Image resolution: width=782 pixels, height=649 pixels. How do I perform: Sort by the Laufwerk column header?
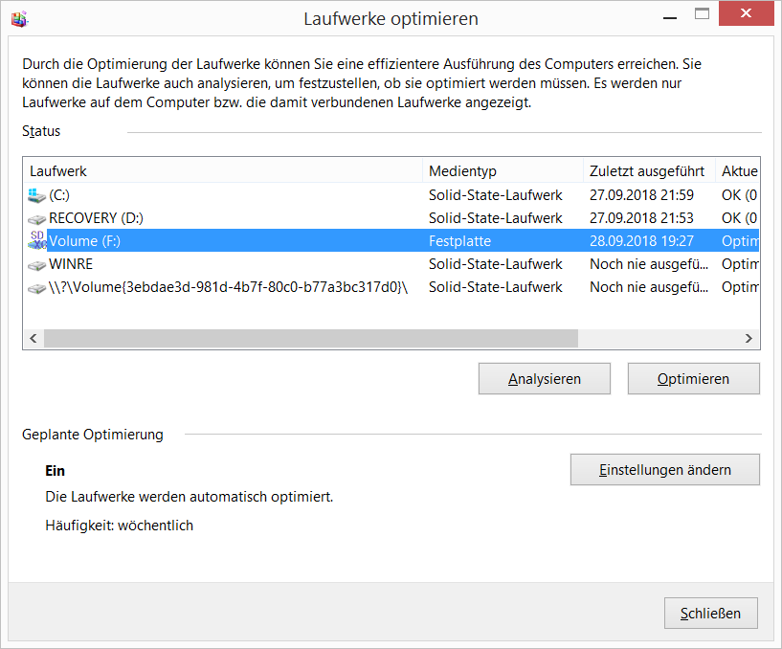pos(223,171)
